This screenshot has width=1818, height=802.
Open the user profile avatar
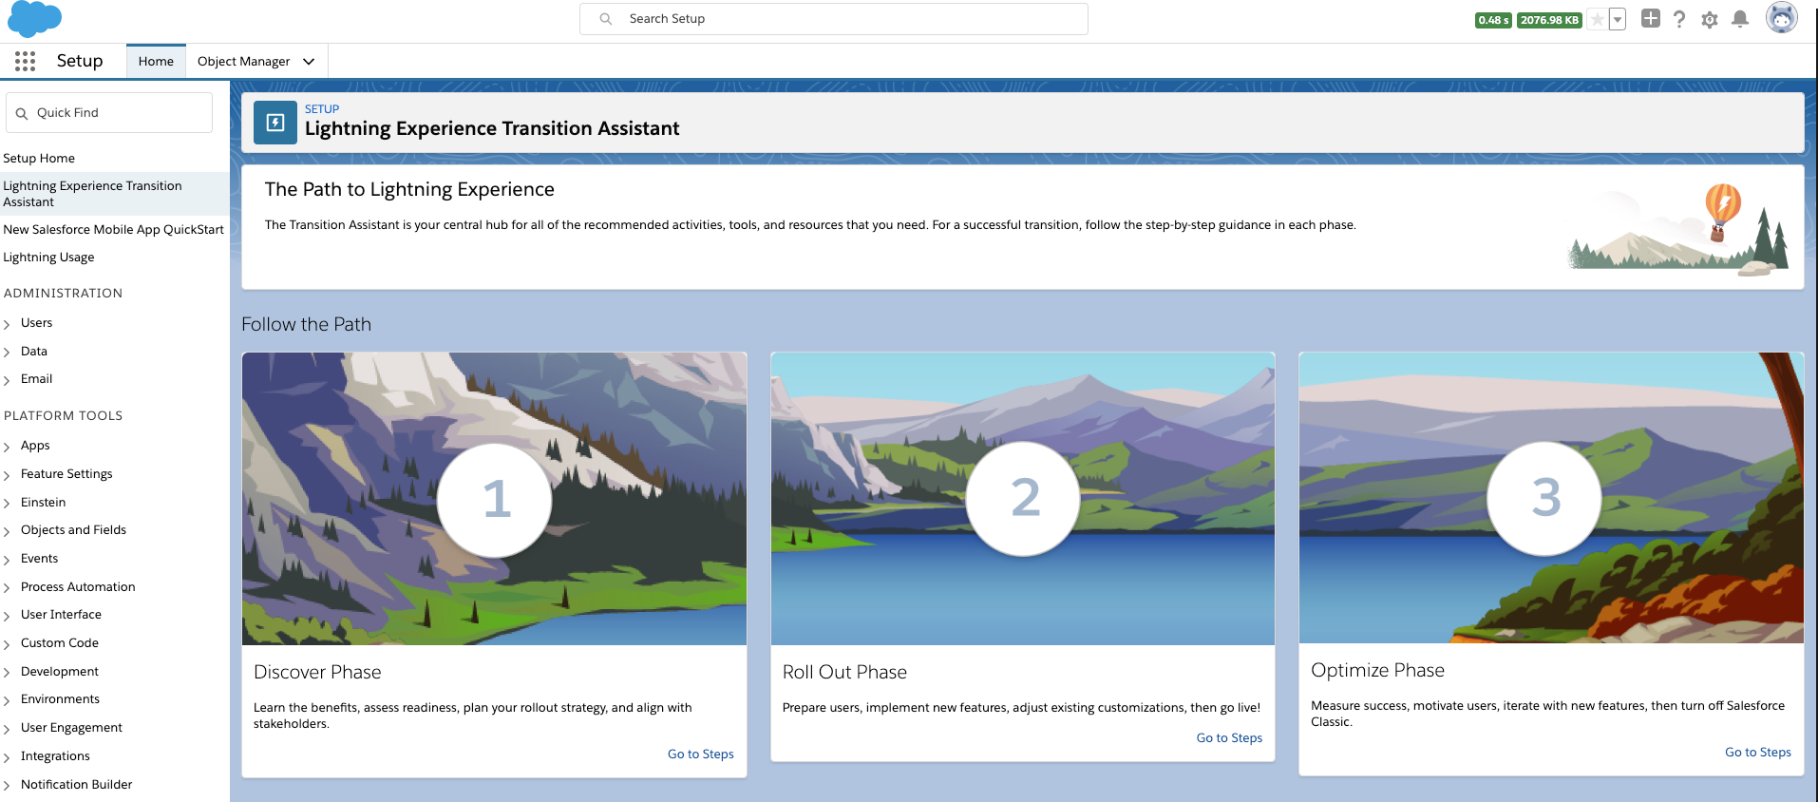1782,17
